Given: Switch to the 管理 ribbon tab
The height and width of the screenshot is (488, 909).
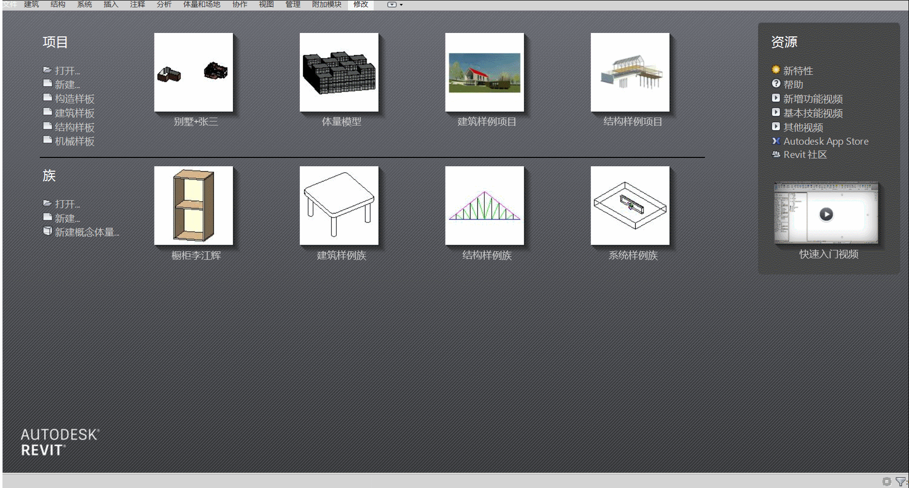Looking at the screenshot, I should [293, 4].
